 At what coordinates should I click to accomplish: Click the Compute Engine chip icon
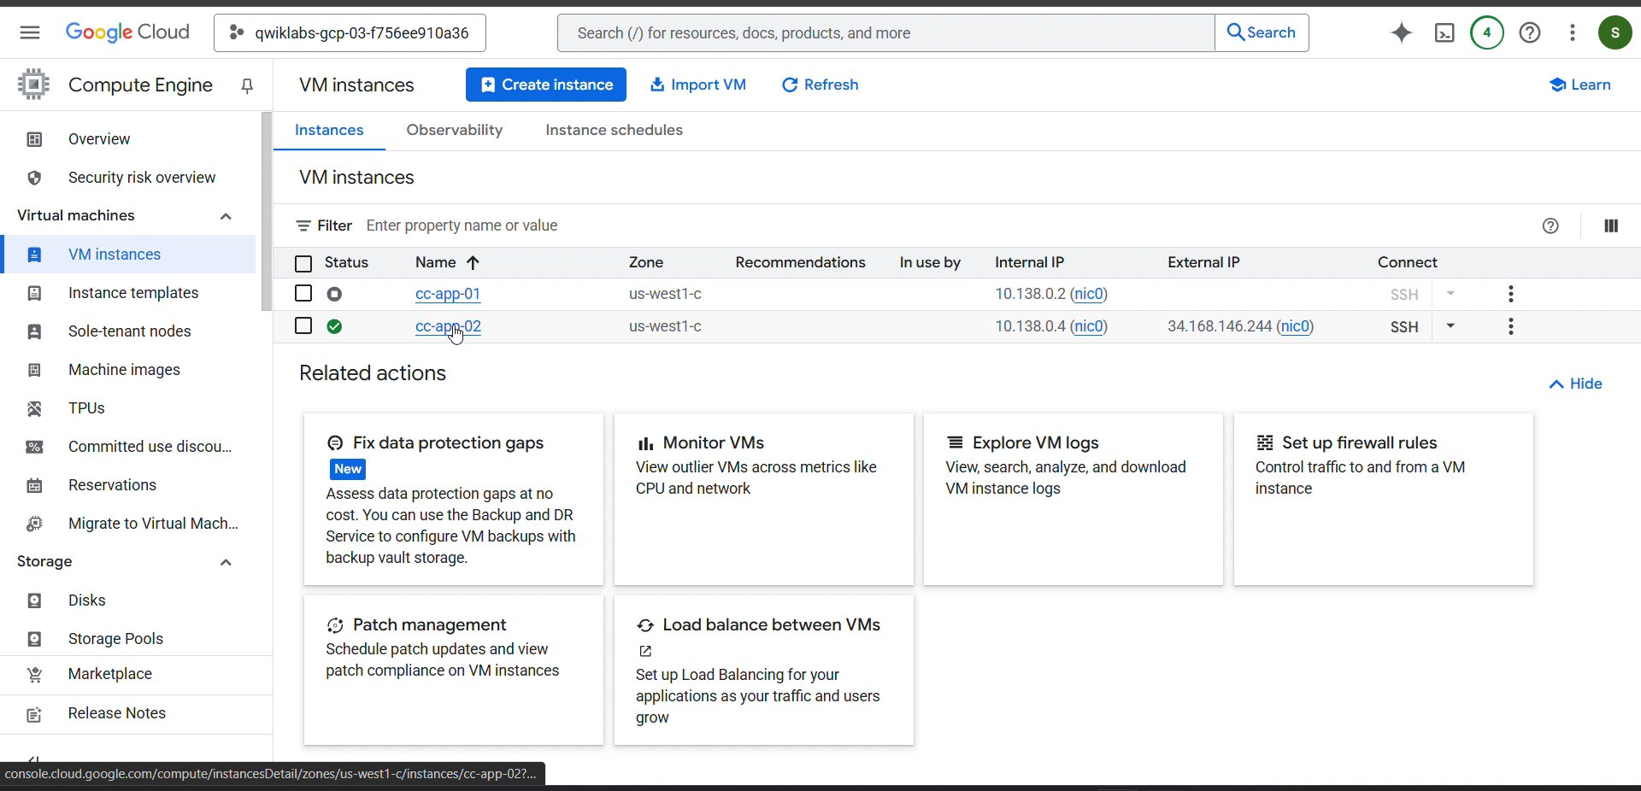(x=33, y=85)
